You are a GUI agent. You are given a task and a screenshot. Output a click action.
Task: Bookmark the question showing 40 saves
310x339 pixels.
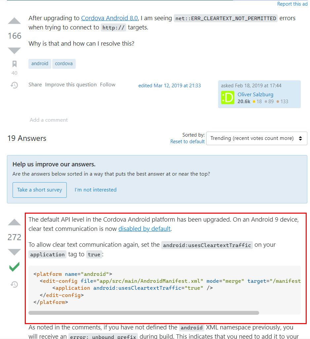coord(15,64)
